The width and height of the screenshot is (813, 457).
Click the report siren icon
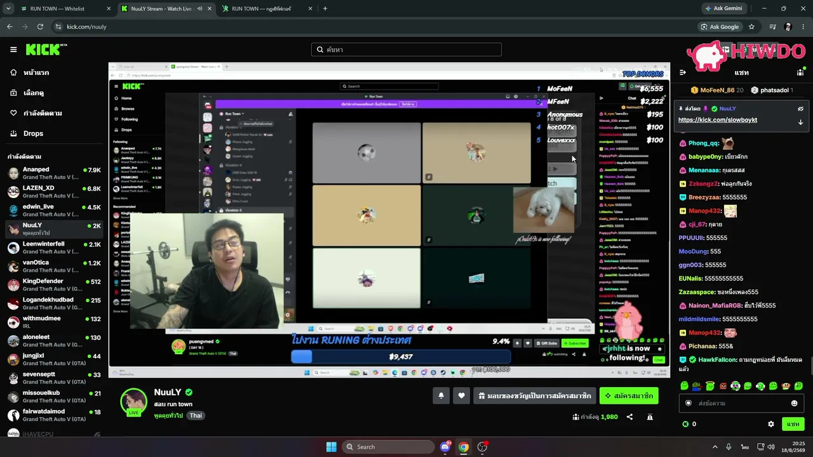coord(650,417)
